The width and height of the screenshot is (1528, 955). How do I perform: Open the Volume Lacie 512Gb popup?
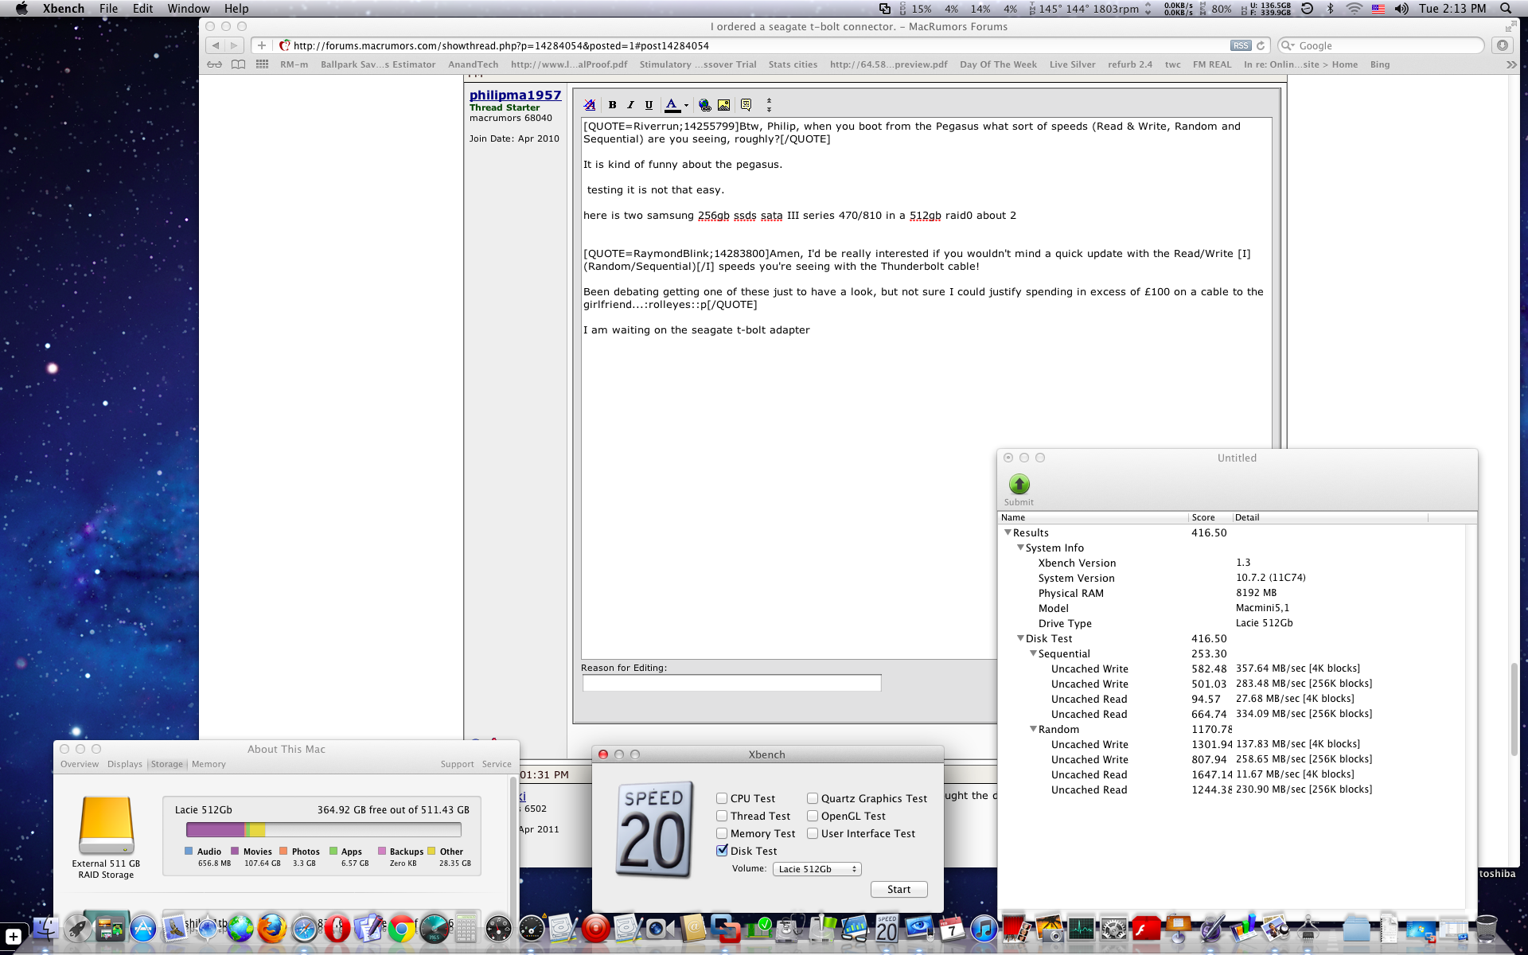click(x=817, y=869)
